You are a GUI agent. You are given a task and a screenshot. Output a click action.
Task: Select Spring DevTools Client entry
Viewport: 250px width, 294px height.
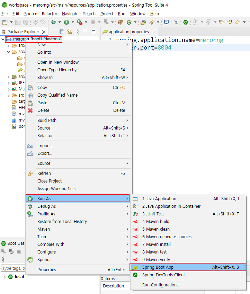pyautogui.click(x=188, y=275)
